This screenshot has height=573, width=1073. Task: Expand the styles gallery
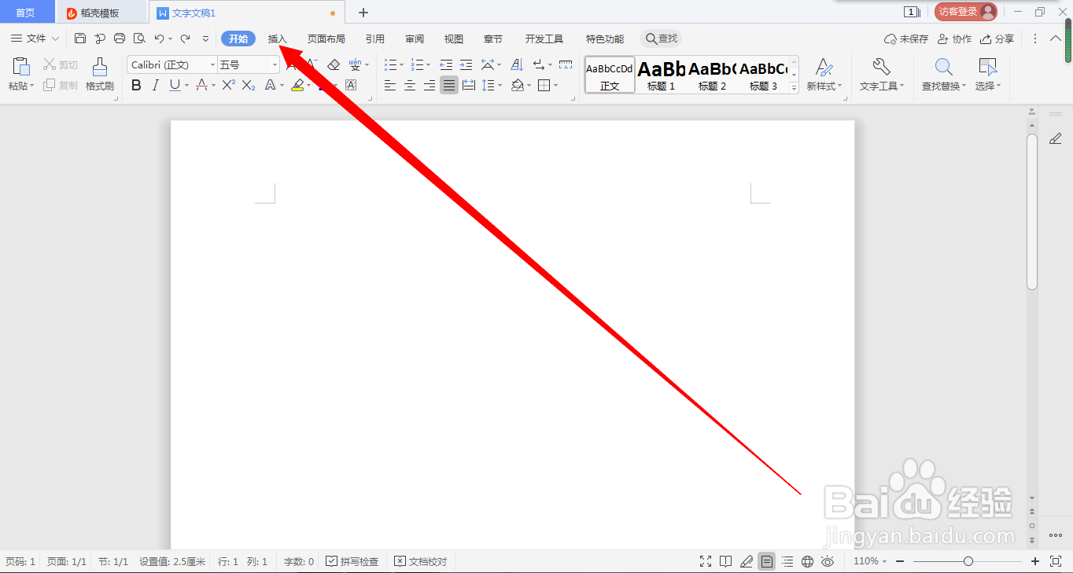(794, 88)
